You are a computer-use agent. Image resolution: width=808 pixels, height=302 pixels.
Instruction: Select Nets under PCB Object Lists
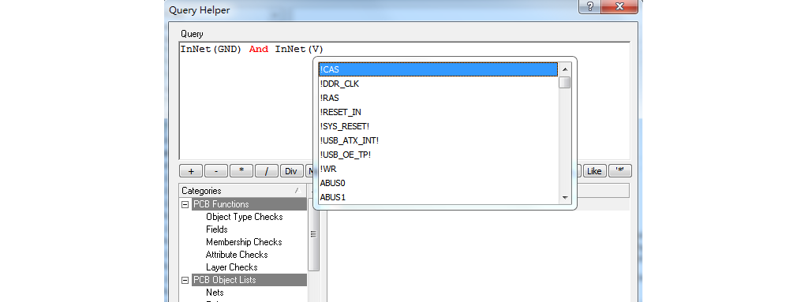tap(215, 293)
